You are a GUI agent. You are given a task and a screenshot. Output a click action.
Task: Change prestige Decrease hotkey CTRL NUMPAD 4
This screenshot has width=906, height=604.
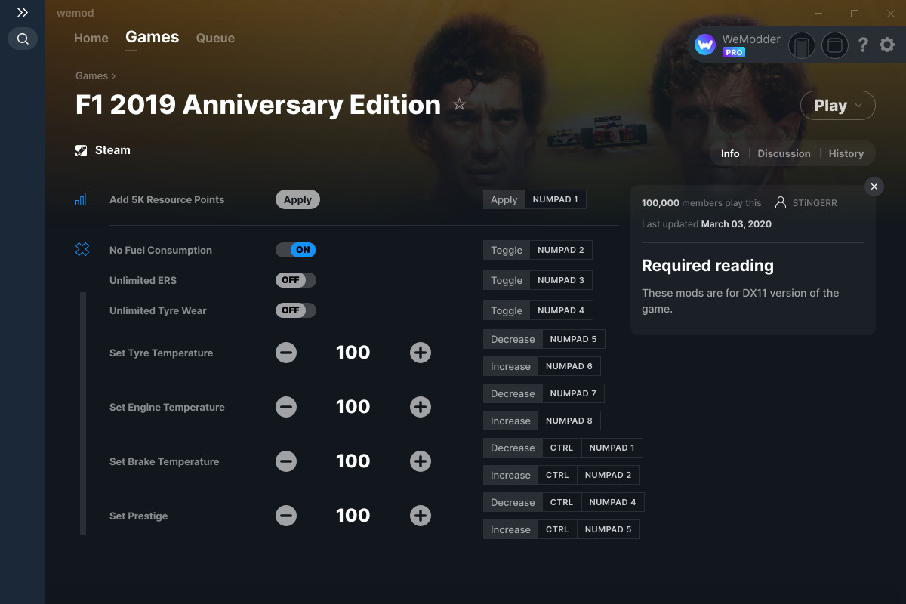coord(593,502)
